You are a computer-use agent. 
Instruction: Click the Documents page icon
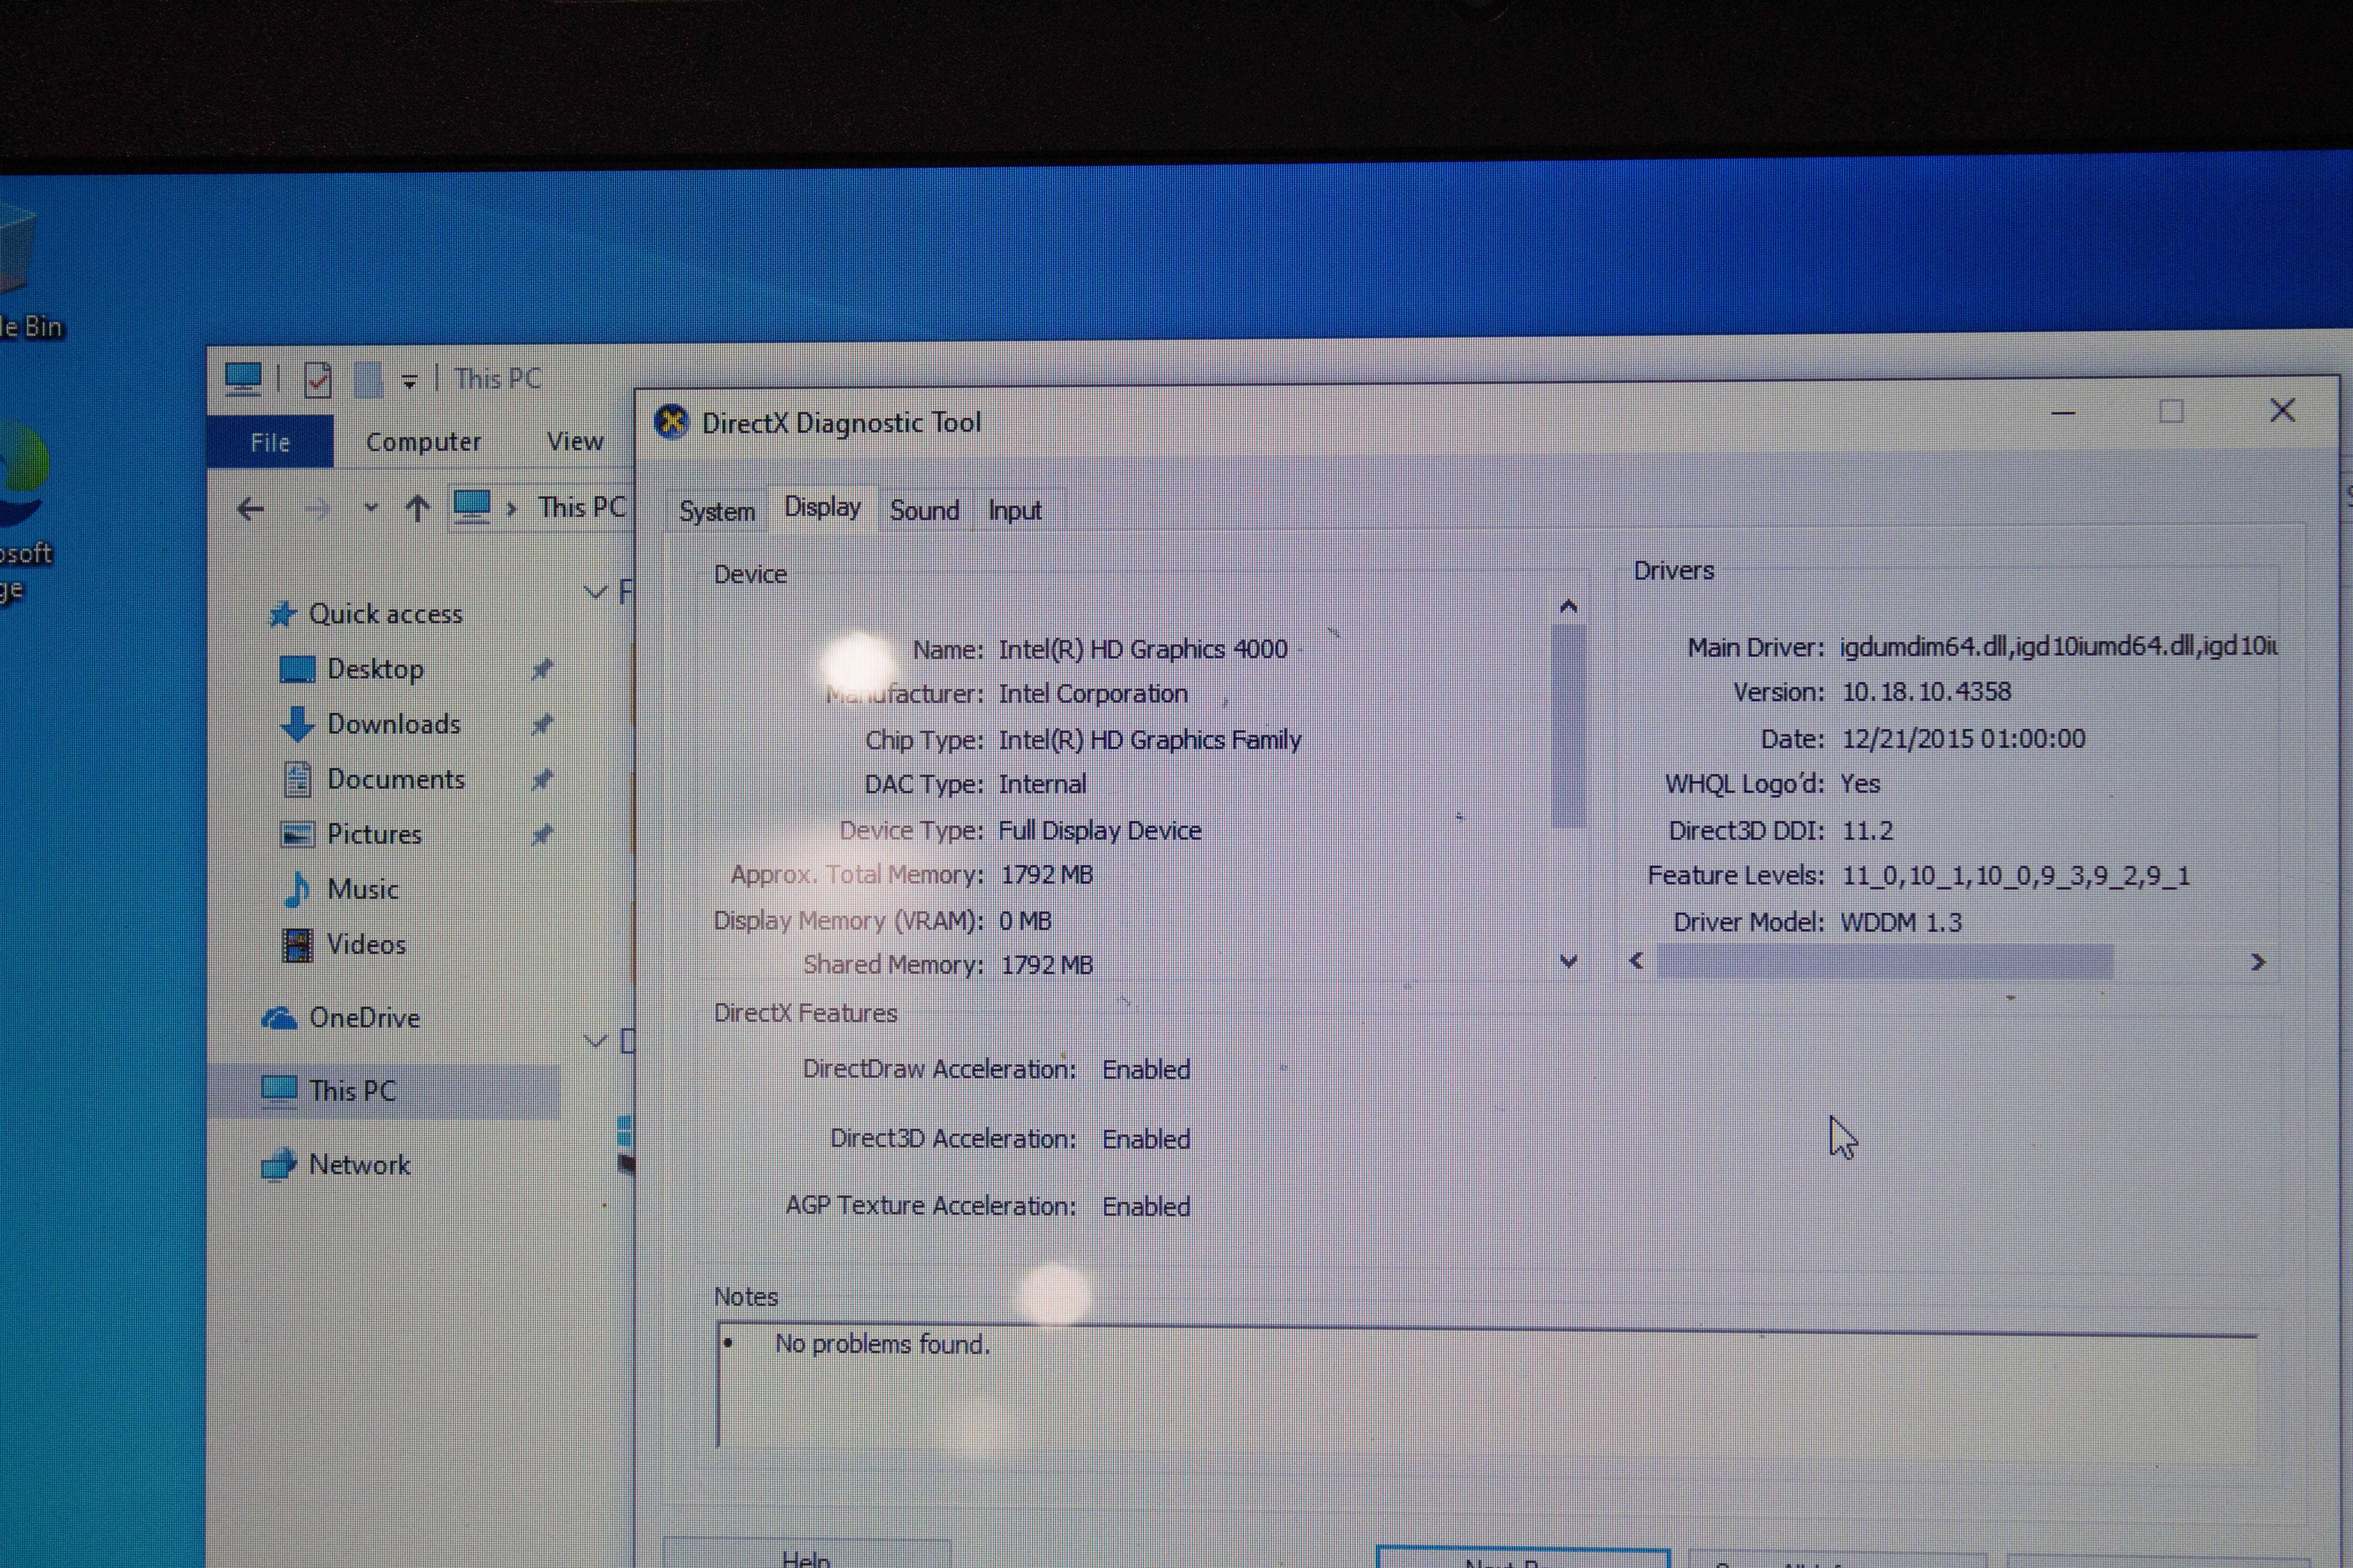297,779
